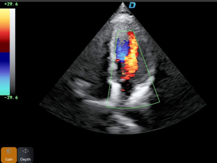This screenshot has width=217, height=163.
Task: Click the blue D orientation marker
Action: click(132, 5)
